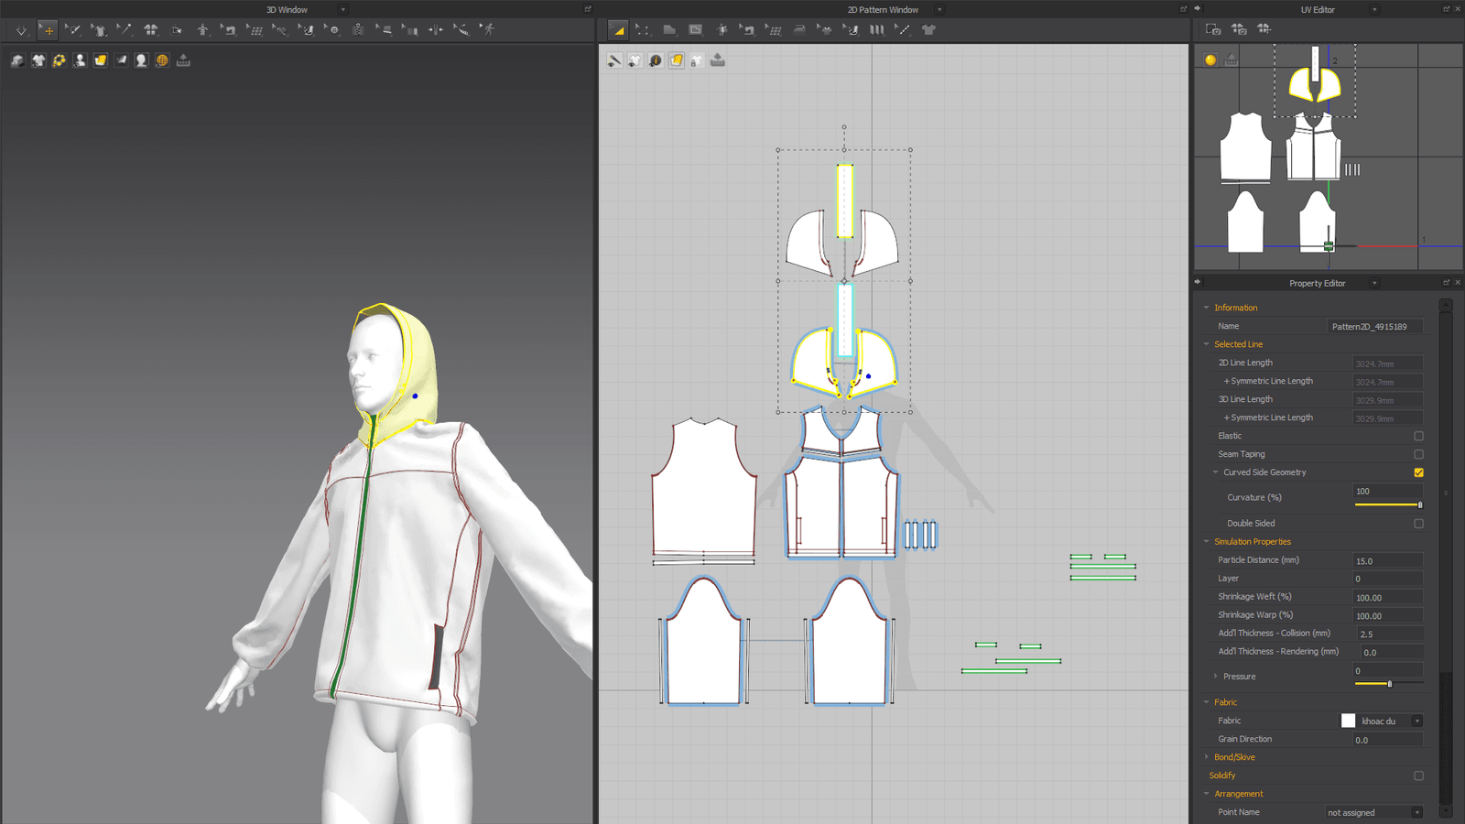Click the T-shirt icon at 2D toolbar end

(928, 29)
